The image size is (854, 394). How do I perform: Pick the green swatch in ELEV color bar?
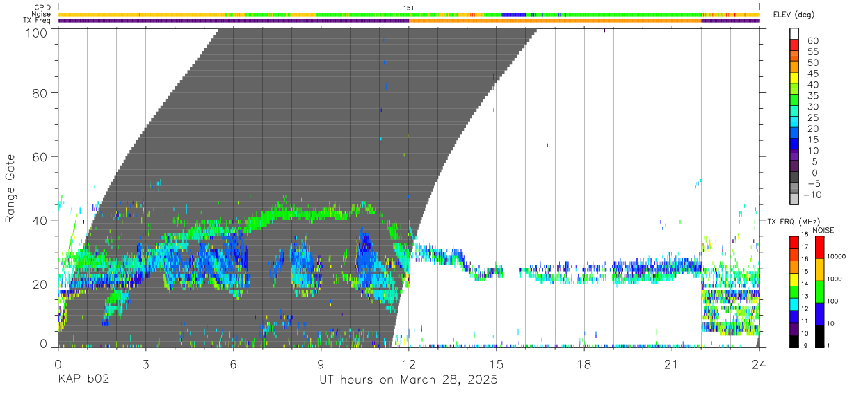coord(795,101)
